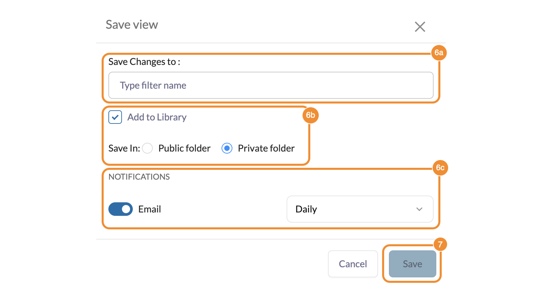Disable the Email notifications toggle
542x295 pixels.
[120, 209]
